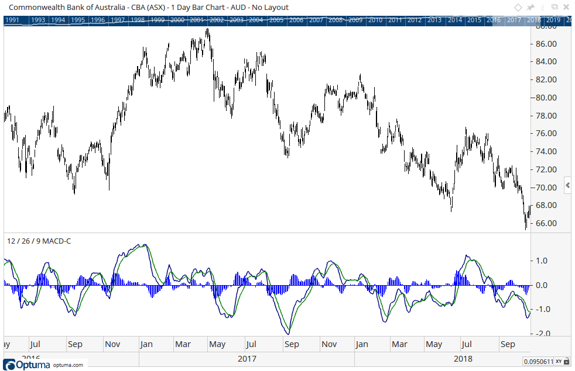
Task: Jump to 1995 in the year navigator
Action: 78,20
